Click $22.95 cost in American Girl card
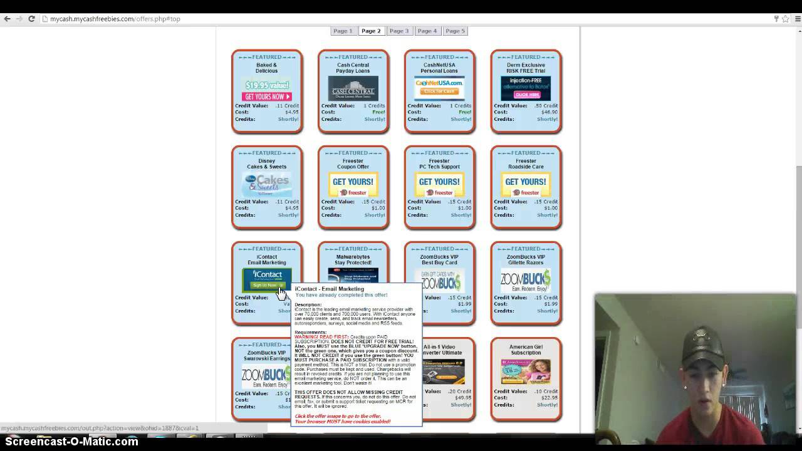Image resolution: width=802 pixels, height=451 pixels. (x=549, y=398)
